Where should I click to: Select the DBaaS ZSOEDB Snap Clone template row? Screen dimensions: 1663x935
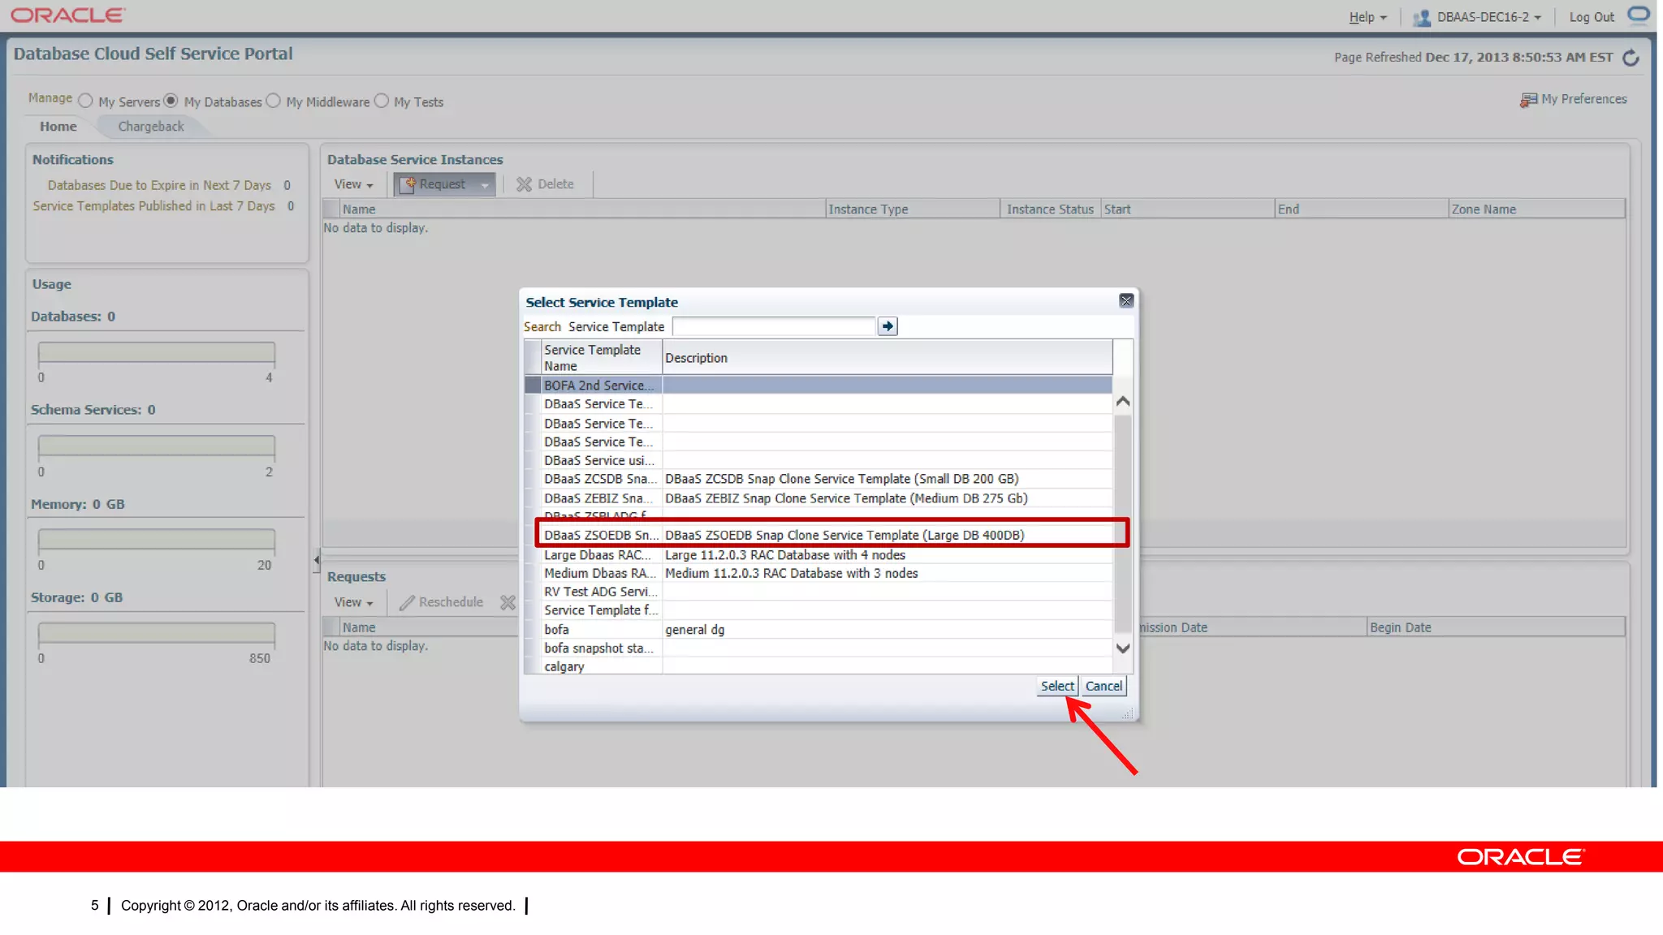point(819,535)
